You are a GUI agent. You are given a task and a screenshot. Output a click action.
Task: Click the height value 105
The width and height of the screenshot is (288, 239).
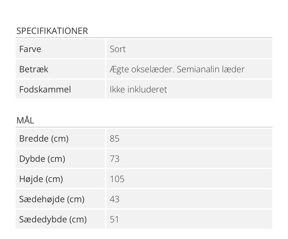point(117,179)
